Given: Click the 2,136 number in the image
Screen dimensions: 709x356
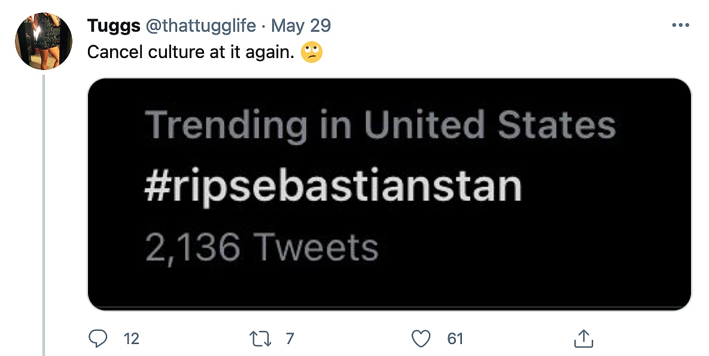Looking at the screenshot, I should click(193, 247).
